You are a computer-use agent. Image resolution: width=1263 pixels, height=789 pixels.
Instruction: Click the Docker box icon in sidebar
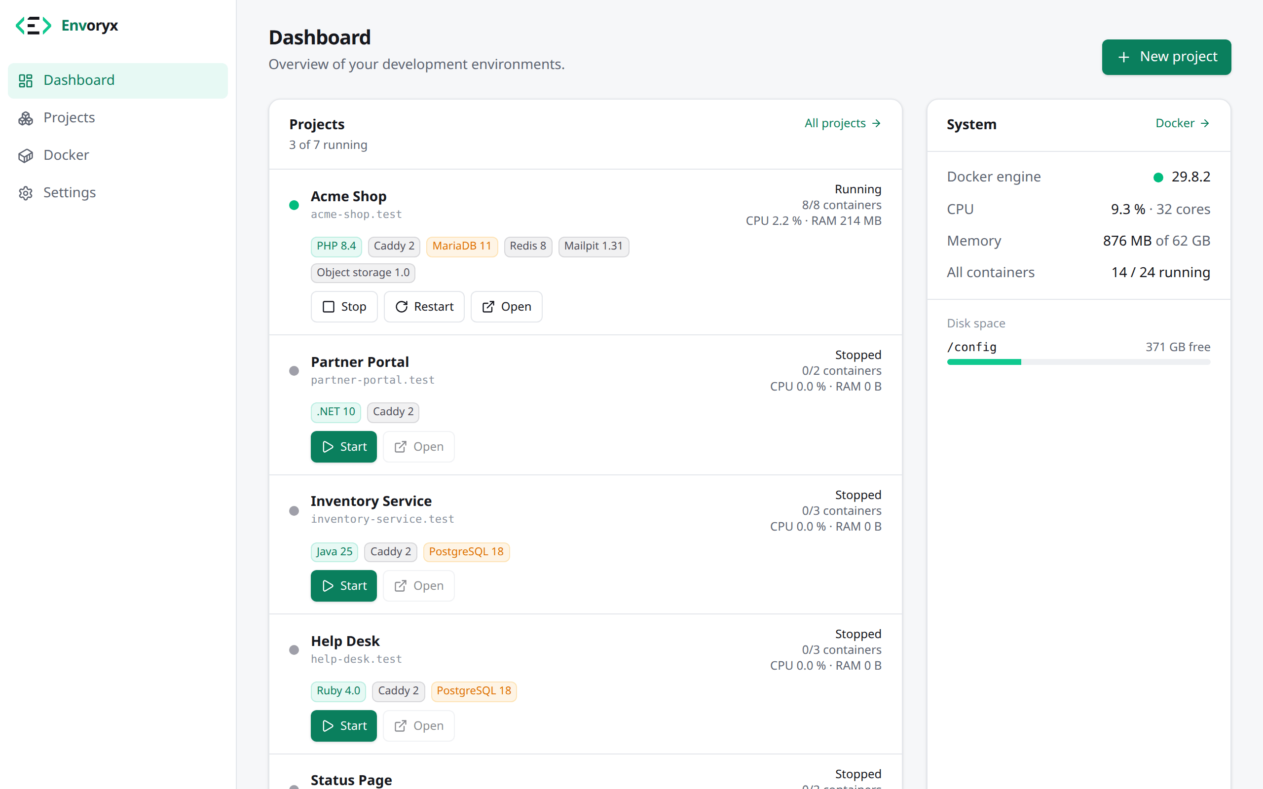tap(26, 155)
